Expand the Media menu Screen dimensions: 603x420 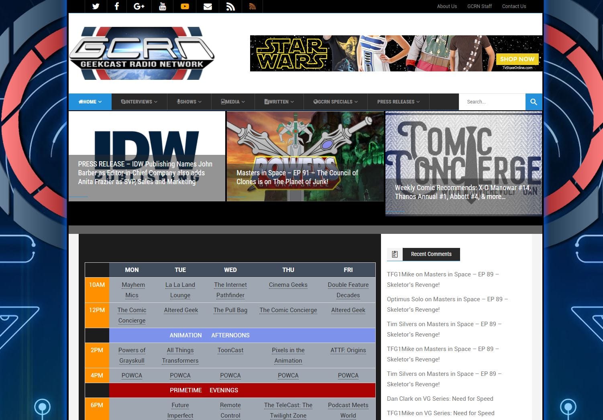[233, 102]
